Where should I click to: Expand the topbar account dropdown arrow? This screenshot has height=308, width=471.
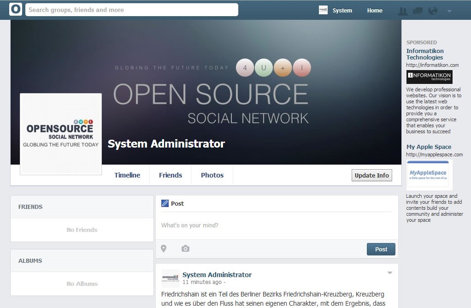[449, 11]
